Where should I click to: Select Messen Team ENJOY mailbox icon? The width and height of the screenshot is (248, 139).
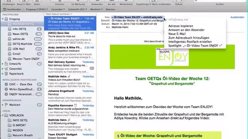point(10,59)
